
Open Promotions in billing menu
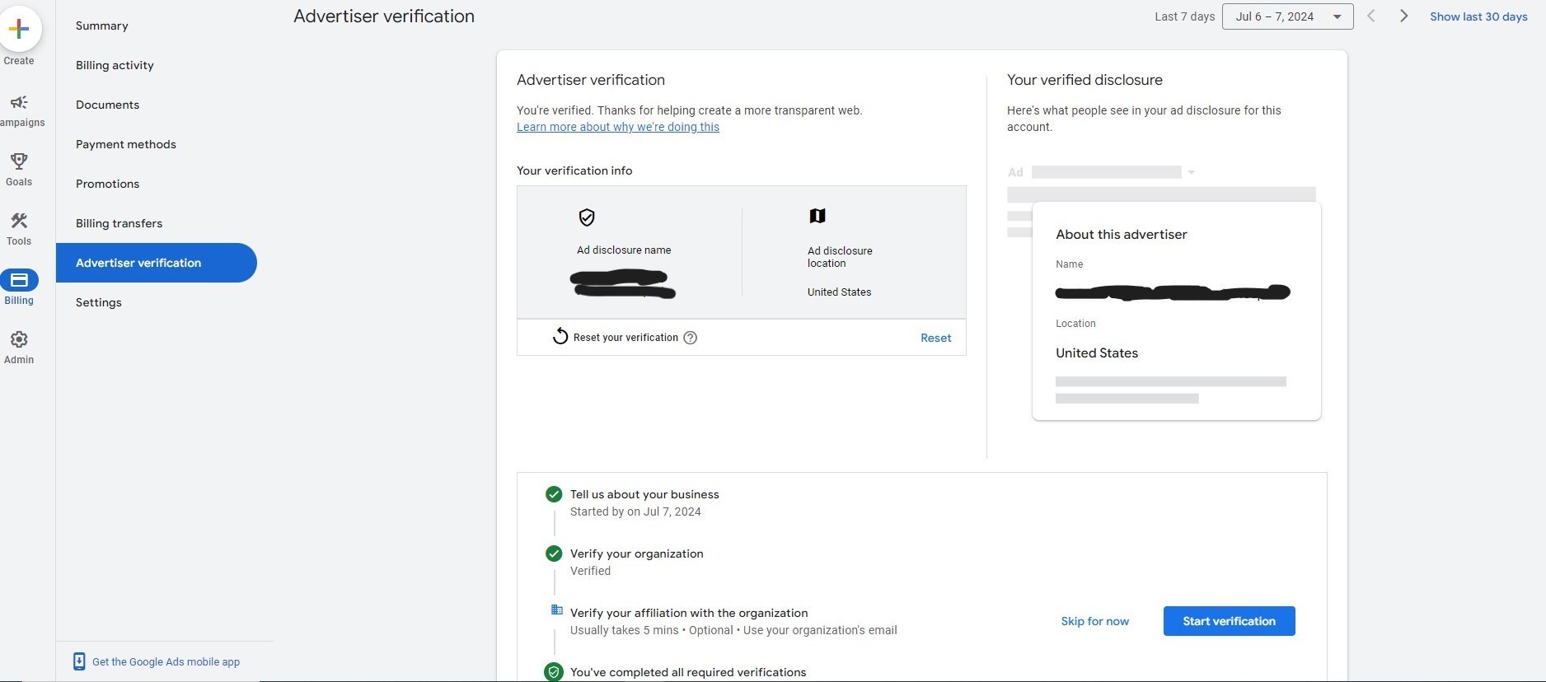coord(107,184)
